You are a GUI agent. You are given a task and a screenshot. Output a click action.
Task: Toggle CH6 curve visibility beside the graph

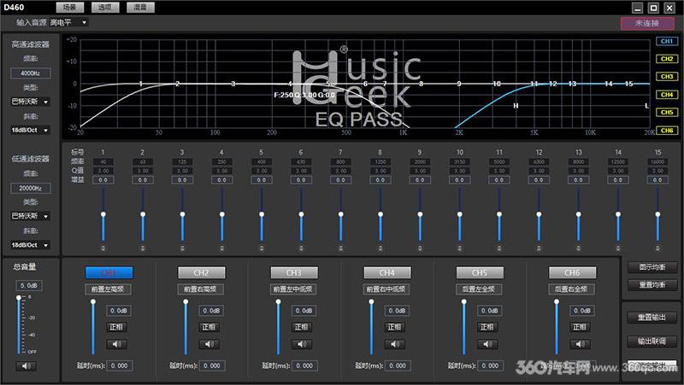click(x=667, y=131)
